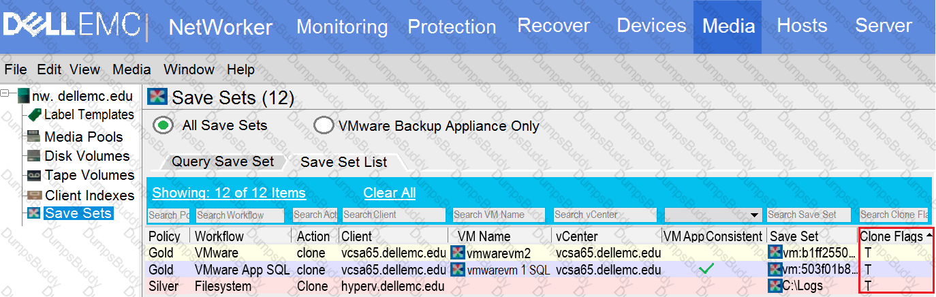Click the Label Templates tag icon
Image resolution: width=936 pixels, height=297 pixels.
tap(35, 115)
